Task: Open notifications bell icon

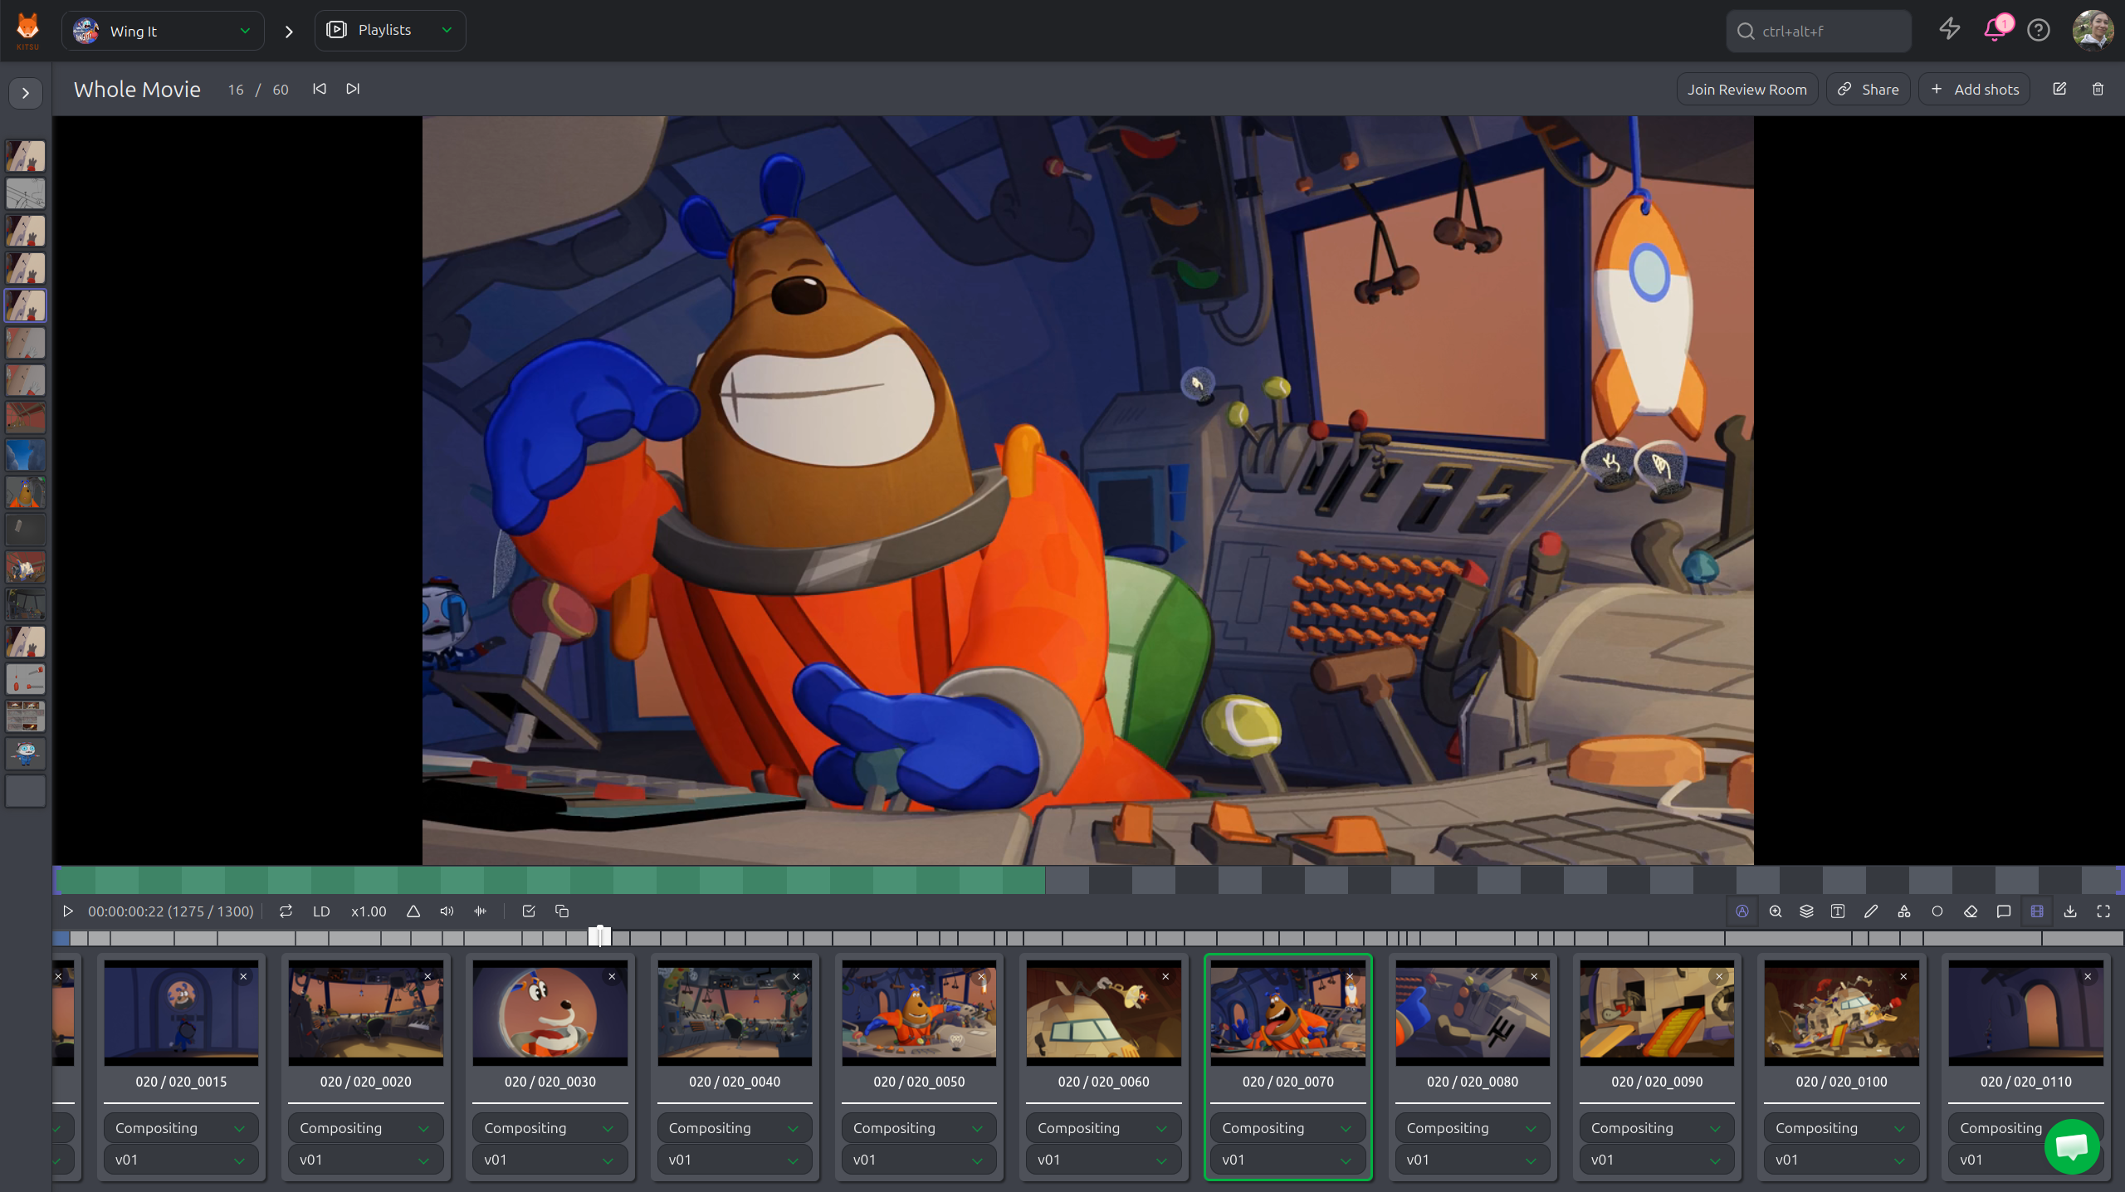Action: (1995, 30)
